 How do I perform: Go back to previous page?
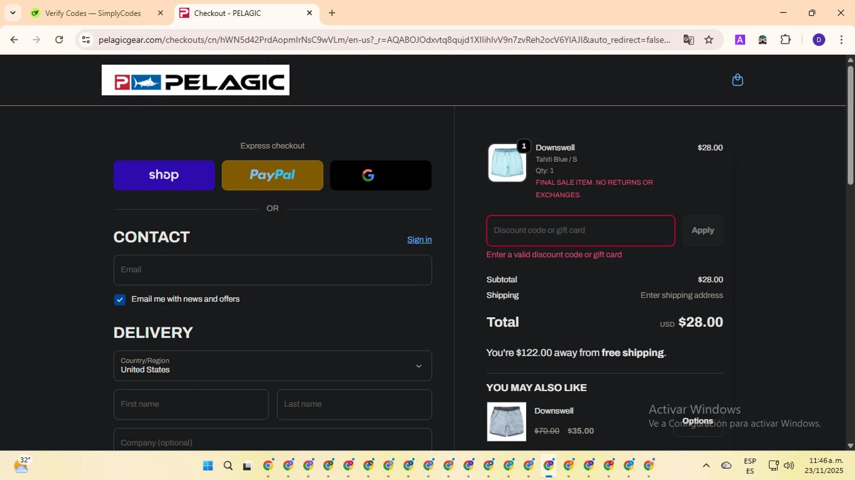coord(14,40)
